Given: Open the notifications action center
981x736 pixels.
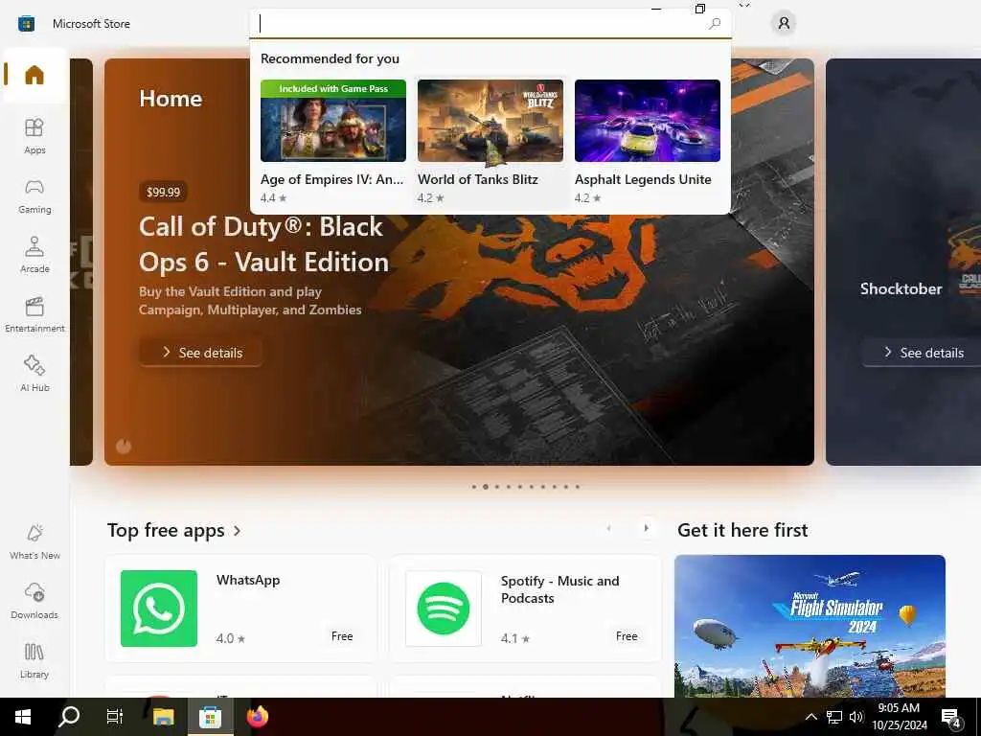Looking at the screenshot, I should (x=951, y=717).
